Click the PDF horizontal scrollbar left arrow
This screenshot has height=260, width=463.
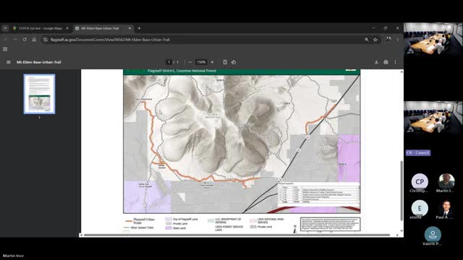coord(81,235)
